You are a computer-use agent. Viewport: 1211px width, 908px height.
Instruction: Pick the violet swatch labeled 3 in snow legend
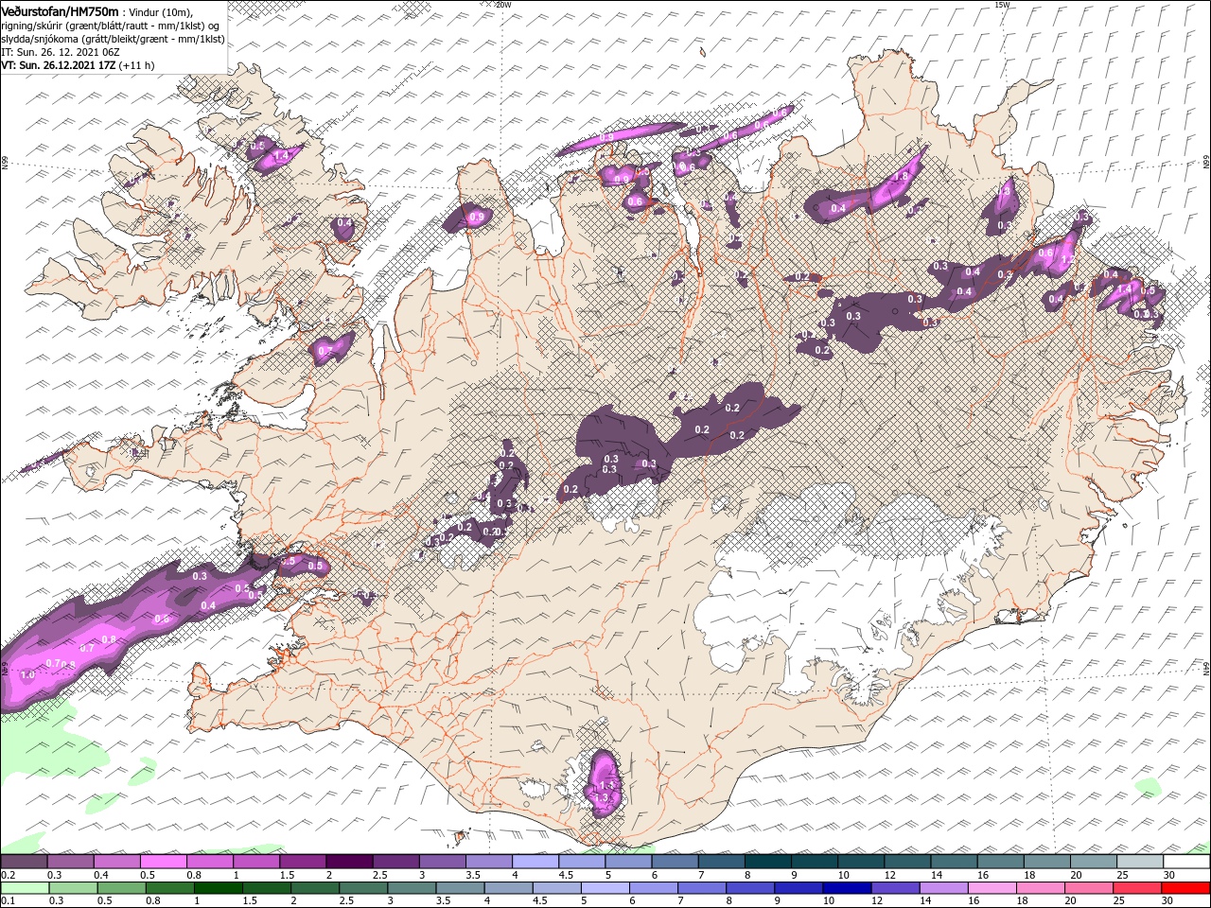(442, 862)
